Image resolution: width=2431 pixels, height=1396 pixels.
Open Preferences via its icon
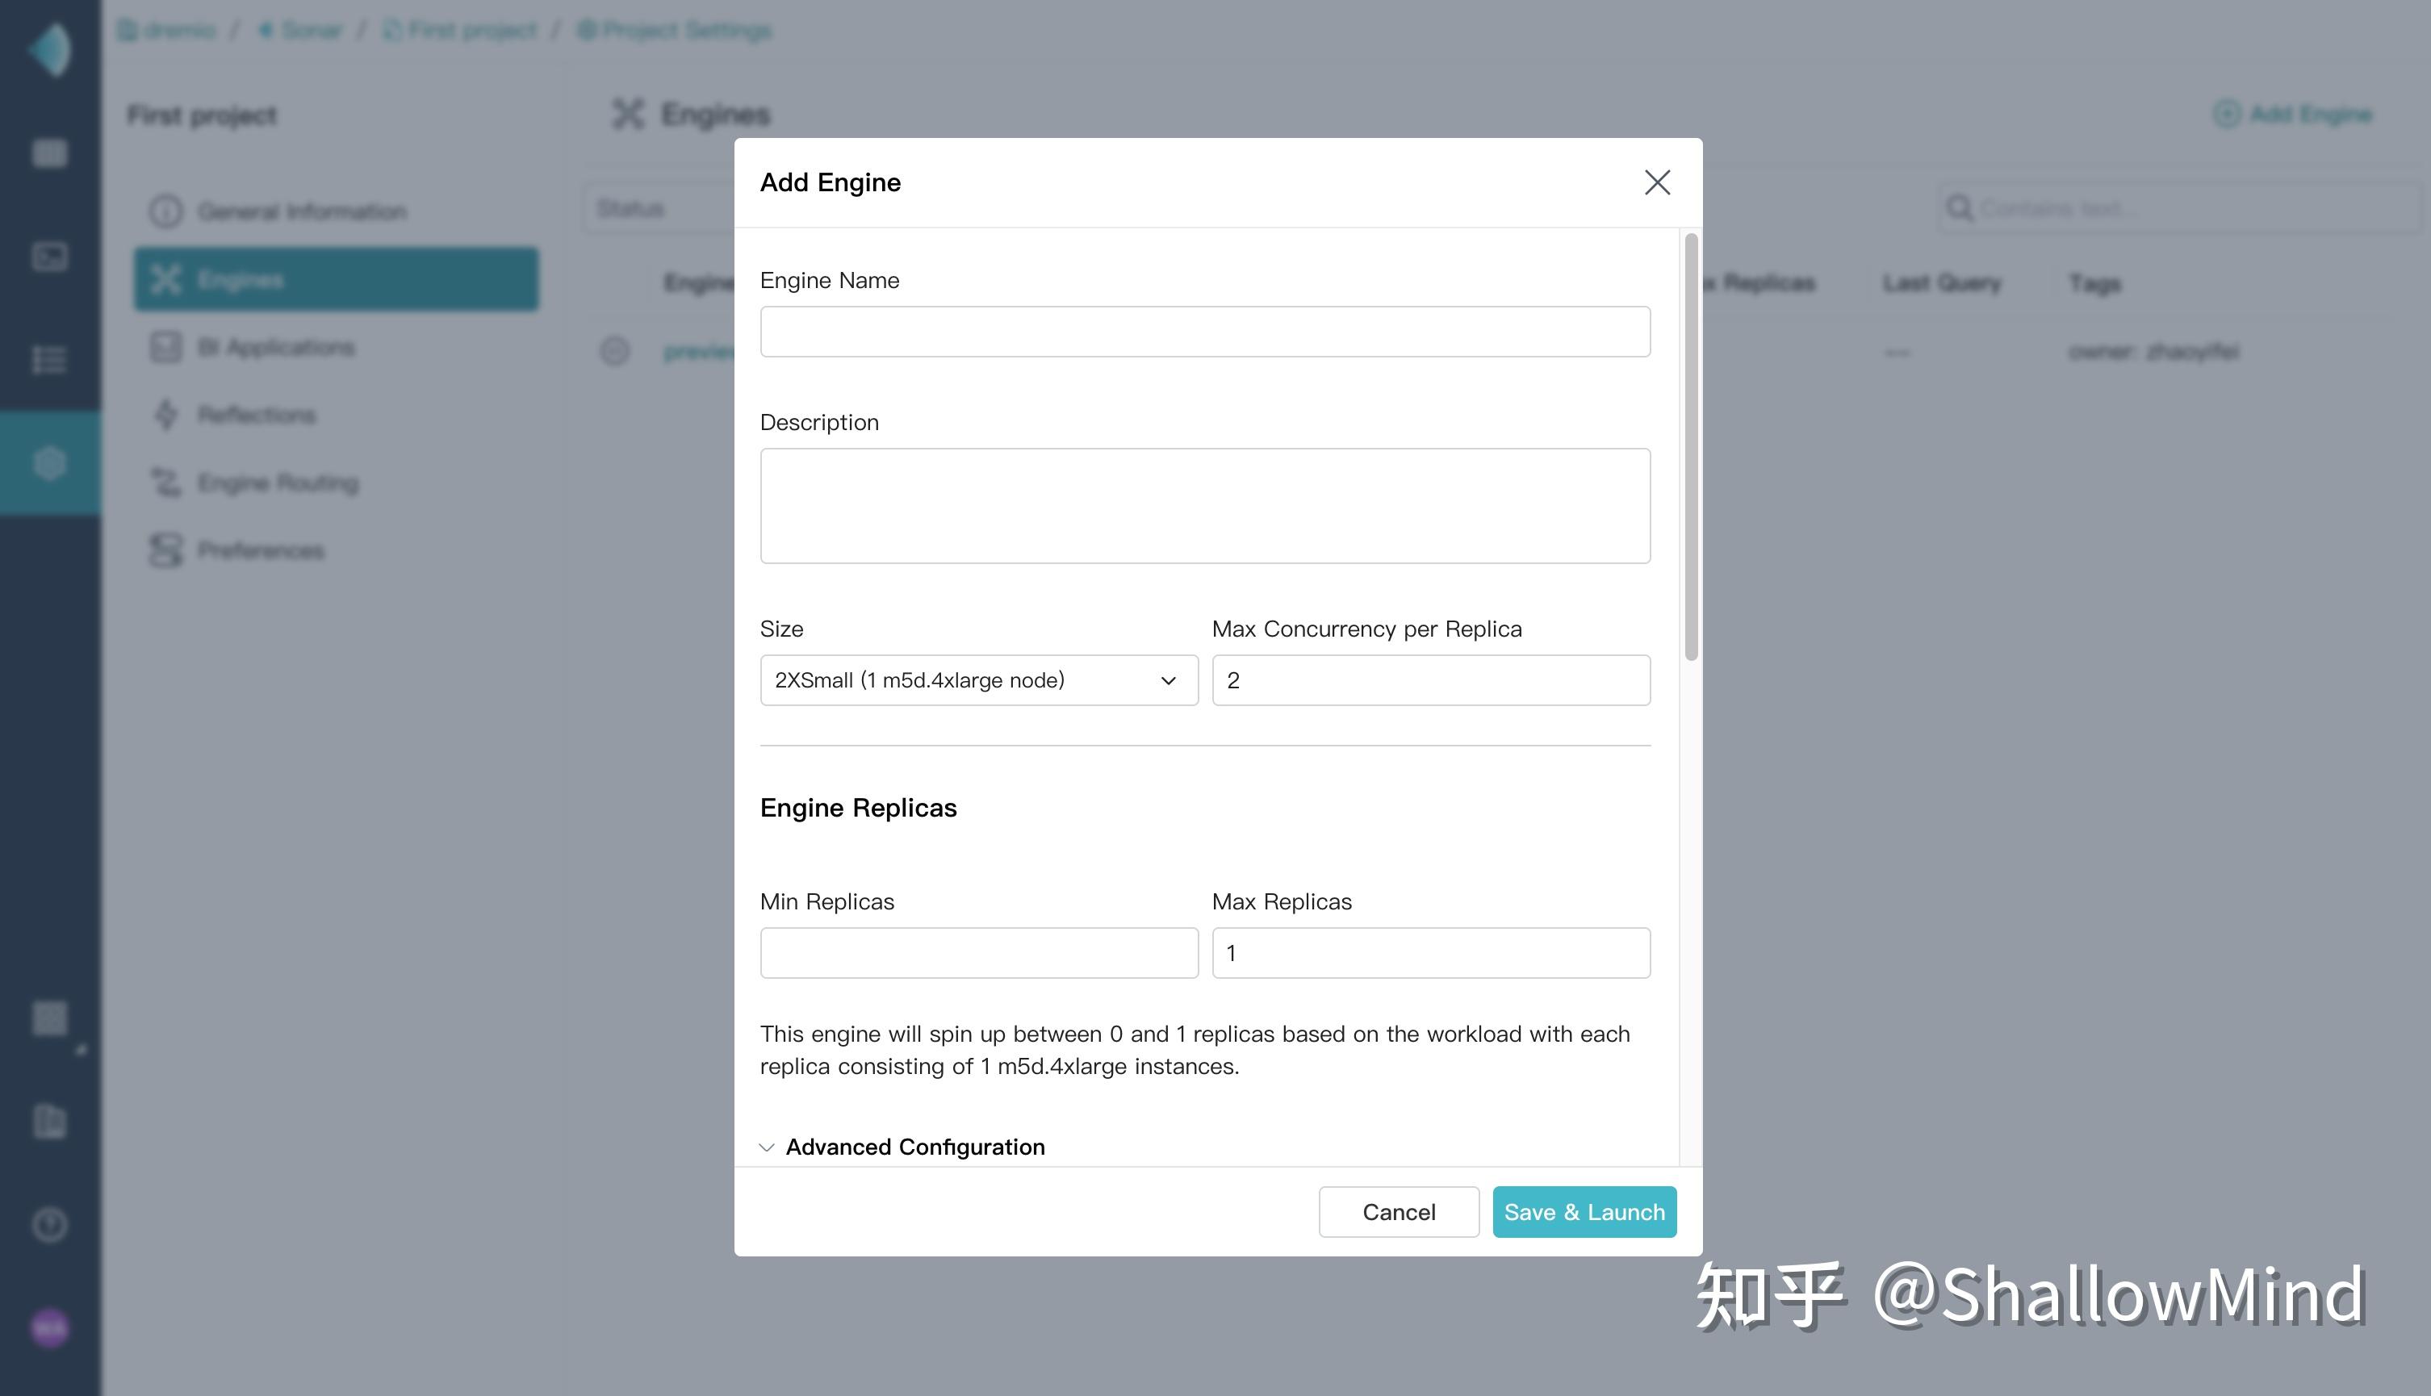pos(166,550)
